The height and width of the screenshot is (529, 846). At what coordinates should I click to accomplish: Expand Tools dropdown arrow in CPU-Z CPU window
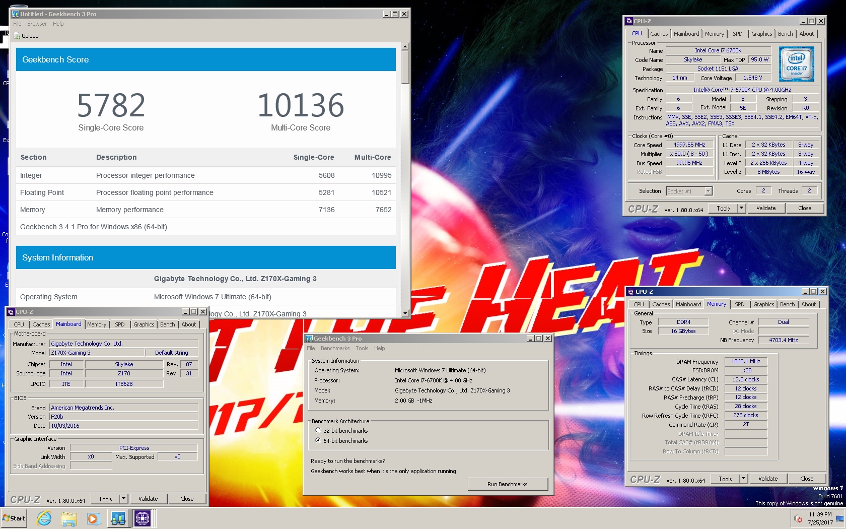click(x=741, y=208)
